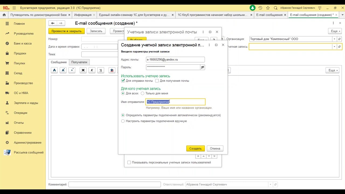Select Настроить параметры подключения вручную option
345x194 pixels.
pyautogui.click(x=123, y=121)
